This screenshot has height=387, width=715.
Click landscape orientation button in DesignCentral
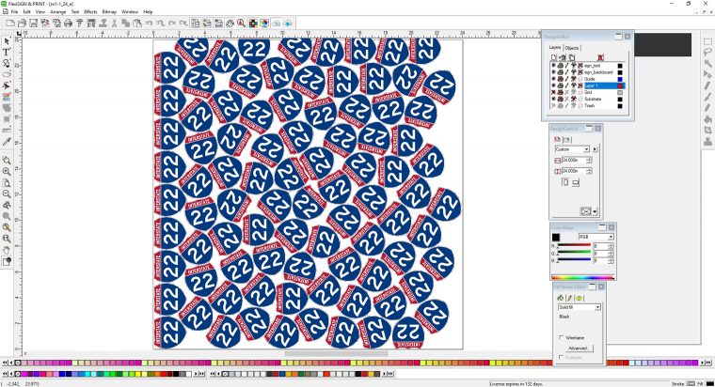tap(576, 182)
